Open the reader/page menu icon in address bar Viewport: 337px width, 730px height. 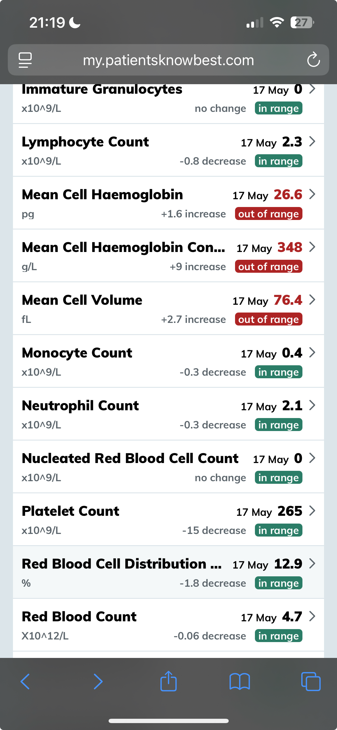(x=25, y=60)
